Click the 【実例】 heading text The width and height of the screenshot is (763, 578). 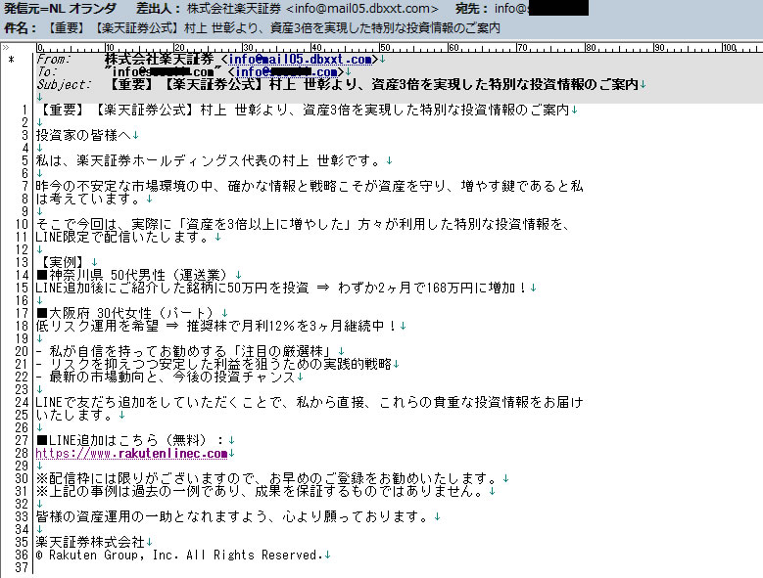click(63, 262)
